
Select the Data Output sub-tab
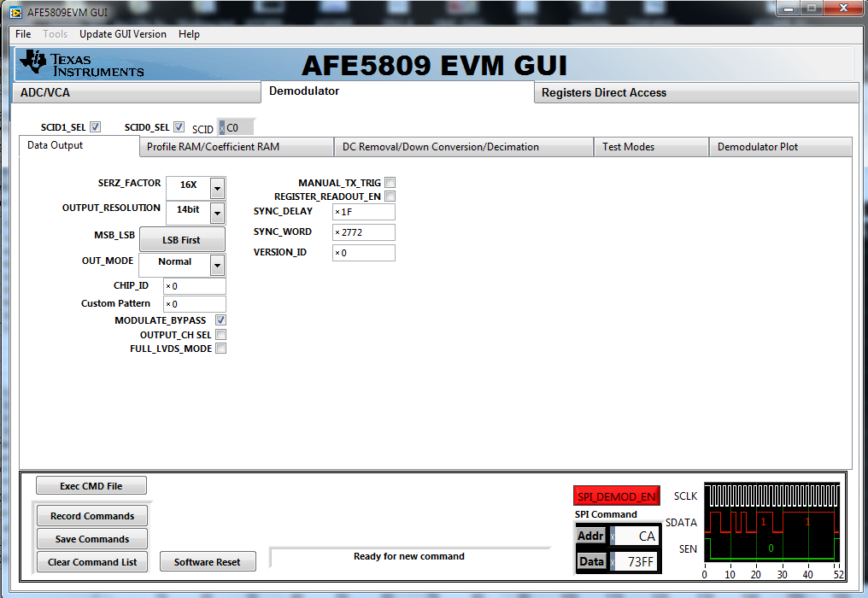[79, 145]
